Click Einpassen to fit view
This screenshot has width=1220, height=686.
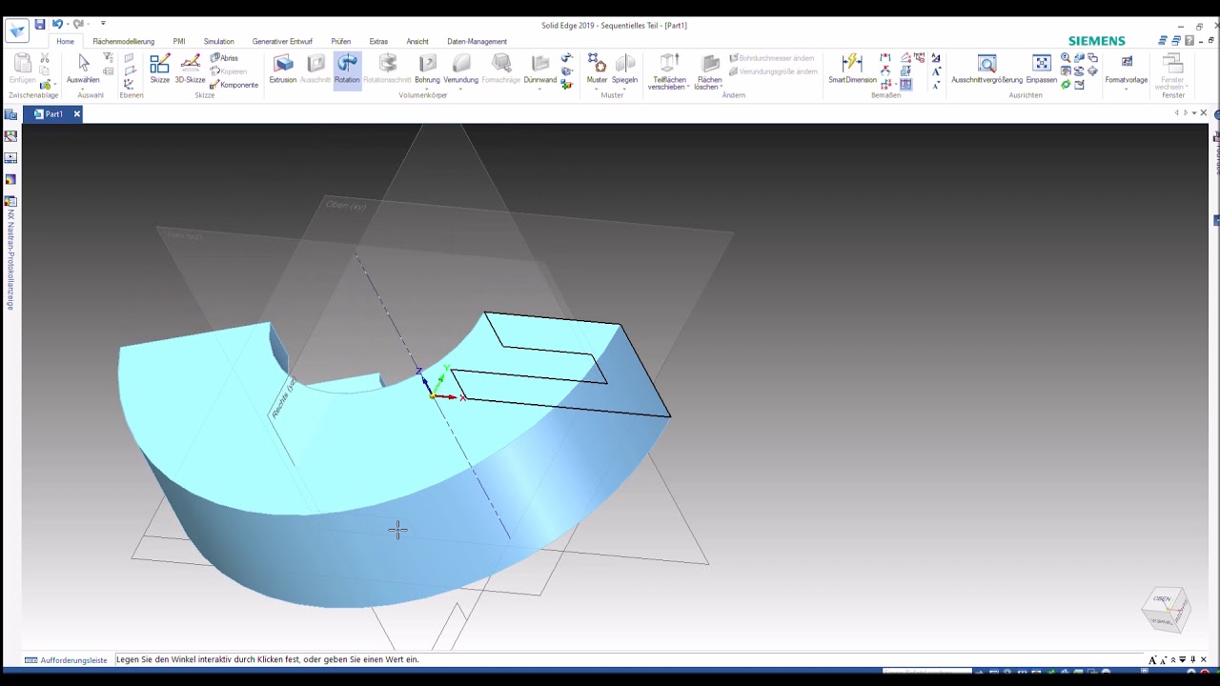tap(1041, 69)
